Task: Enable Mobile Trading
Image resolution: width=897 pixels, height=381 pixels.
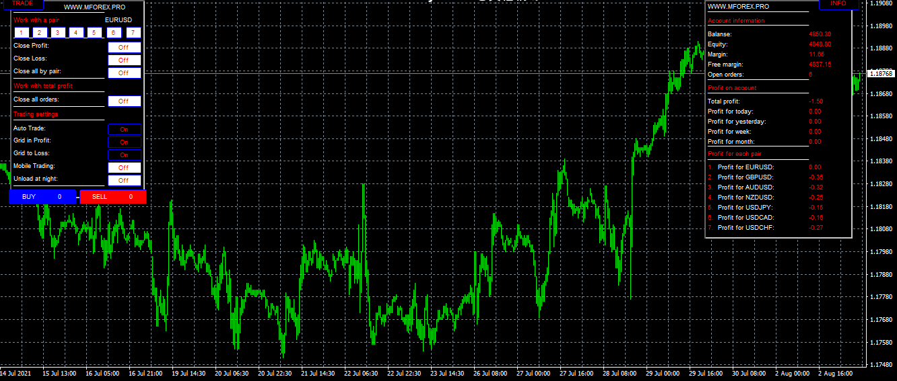Action: point(124,168)
